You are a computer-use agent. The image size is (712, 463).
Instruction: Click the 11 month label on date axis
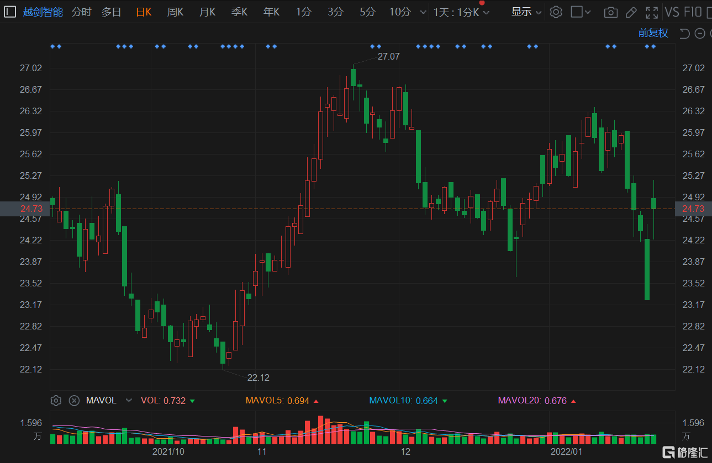tap(262, 451)
